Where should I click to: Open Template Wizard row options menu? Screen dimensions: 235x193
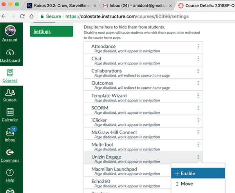click(x=198, y=96)
